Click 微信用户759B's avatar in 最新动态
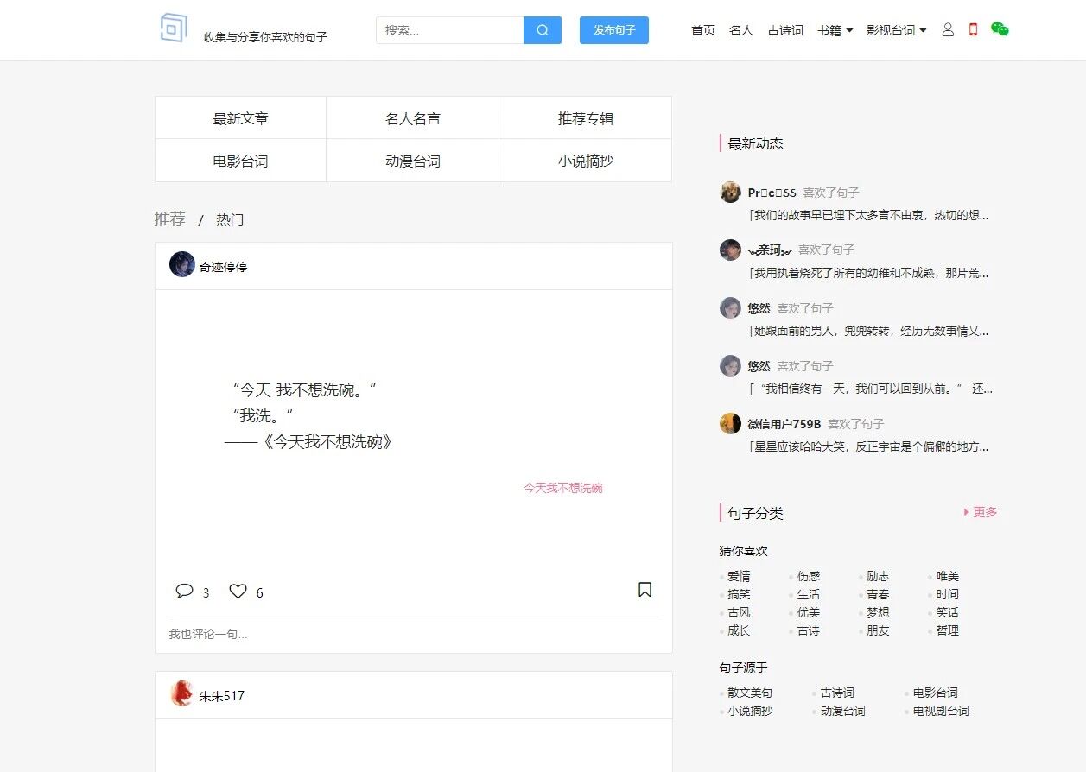The width and height of the screenshot is (1086, 772). pyautogui.click(x=730, y=423)
